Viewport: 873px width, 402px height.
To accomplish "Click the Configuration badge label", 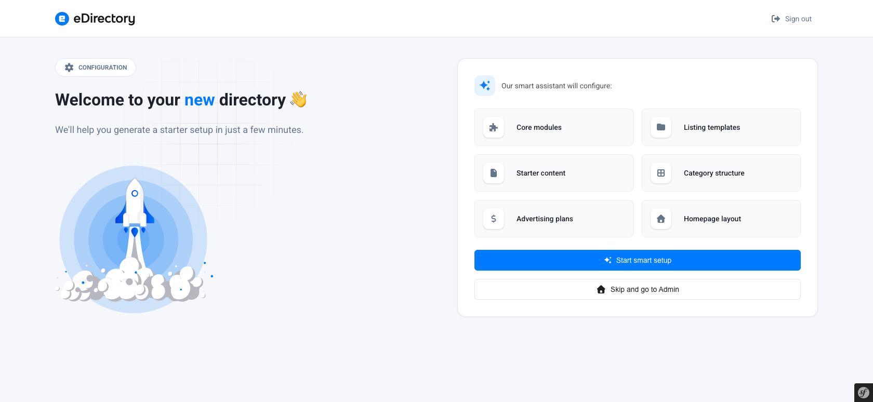I will coord(103,68).
